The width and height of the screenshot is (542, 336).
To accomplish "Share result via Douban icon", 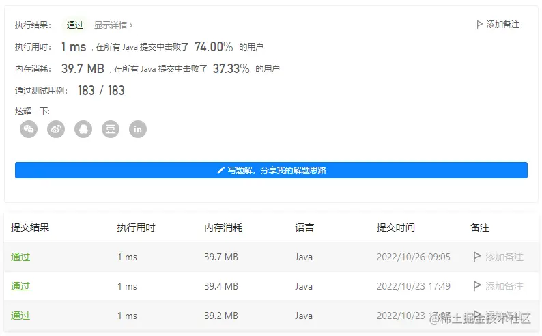I will 111,129.
